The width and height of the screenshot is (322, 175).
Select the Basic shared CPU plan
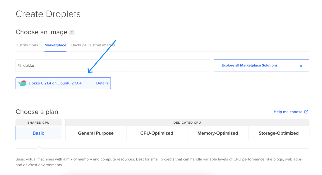point(38,133)
